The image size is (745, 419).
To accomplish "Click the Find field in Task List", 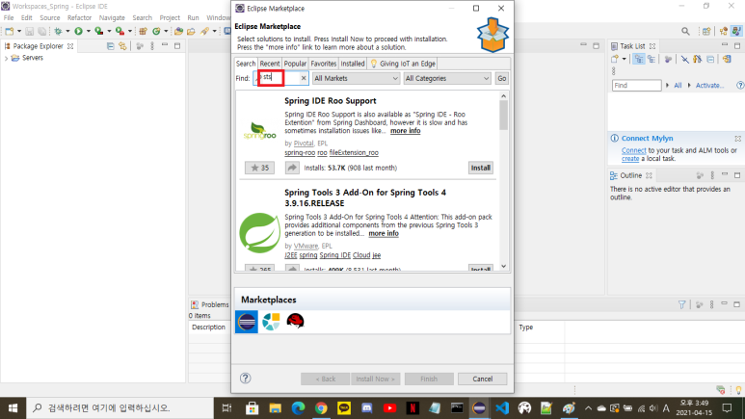I will click(x=636, y=86).
